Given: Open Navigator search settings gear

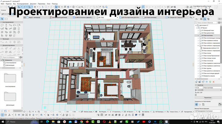Looking at the screenshot, I should (x=219, y=22).
